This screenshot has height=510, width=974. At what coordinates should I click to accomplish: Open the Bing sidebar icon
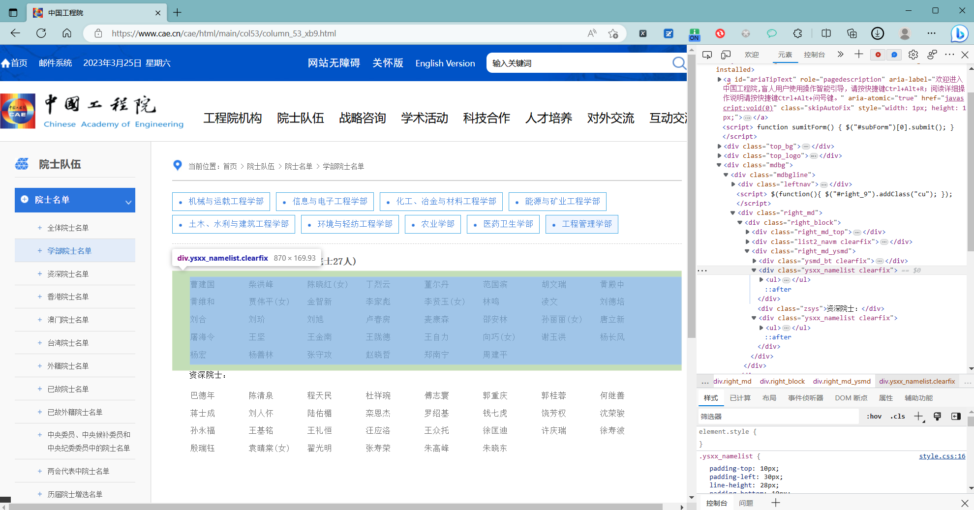point(959,33)
